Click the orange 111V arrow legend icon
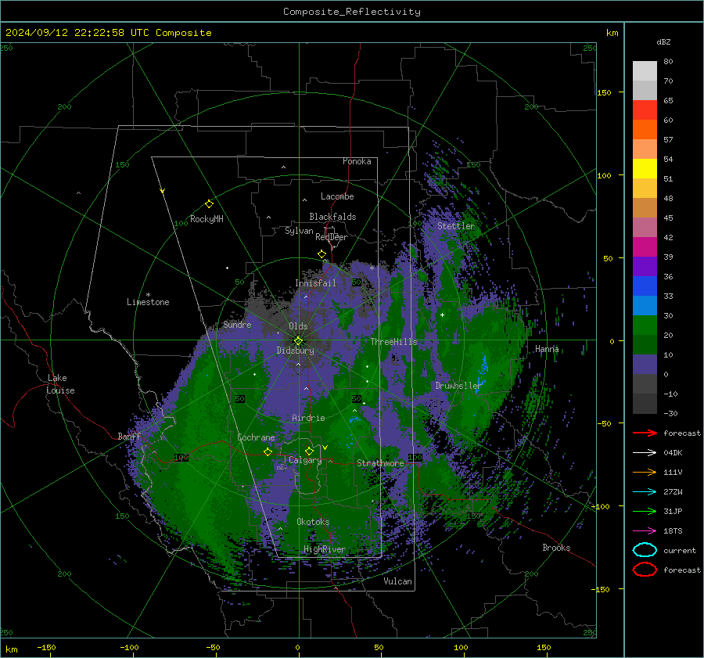This screenshot has height=658, width=704. point(645,472)
